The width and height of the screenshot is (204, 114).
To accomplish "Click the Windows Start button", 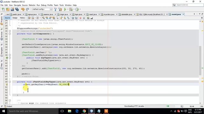I will tap(4, 111).
